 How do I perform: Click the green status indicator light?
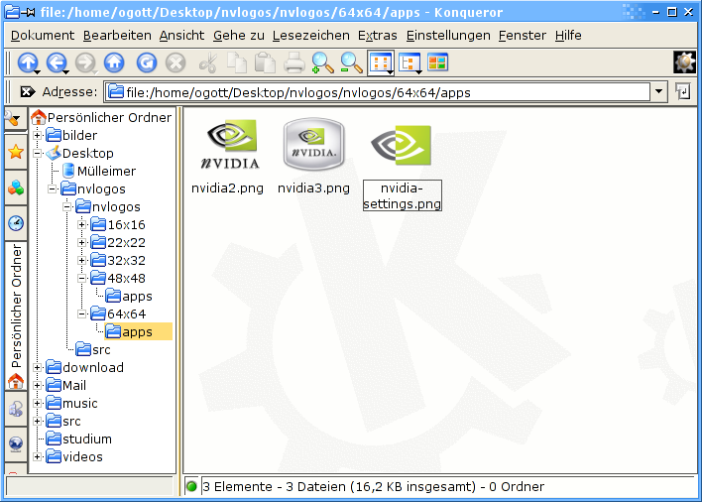tap(191, 486)
